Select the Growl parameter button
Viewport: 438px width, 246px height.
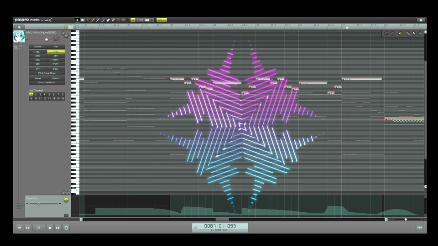click(38, 78)
